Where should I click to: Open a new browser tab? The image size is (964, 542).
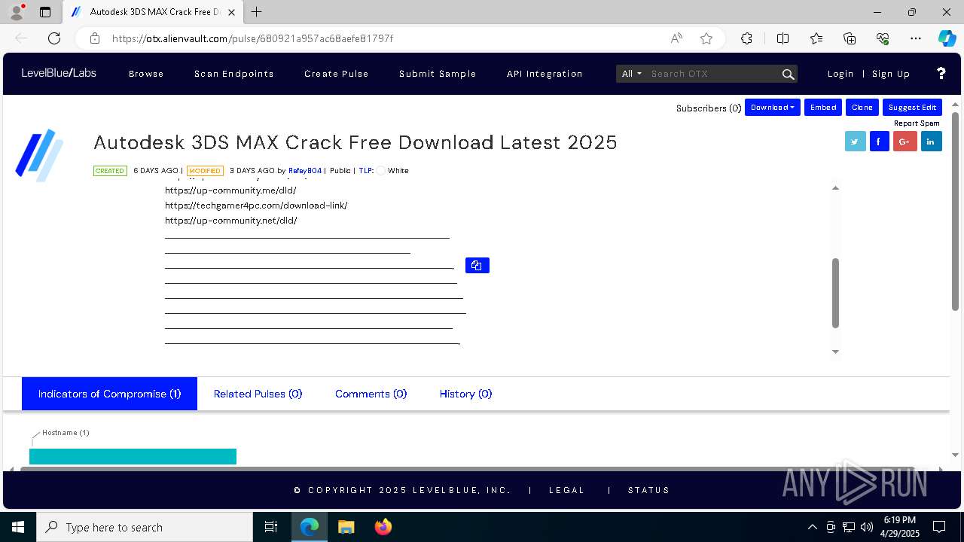(x=257, y=12)
